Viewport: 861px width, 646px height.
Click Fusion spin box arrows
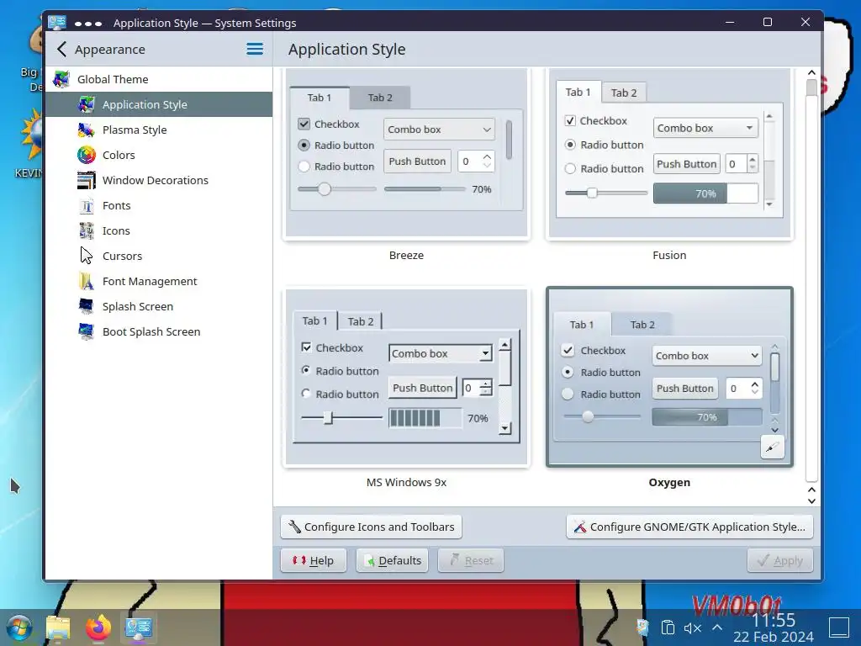click(753, 163)
